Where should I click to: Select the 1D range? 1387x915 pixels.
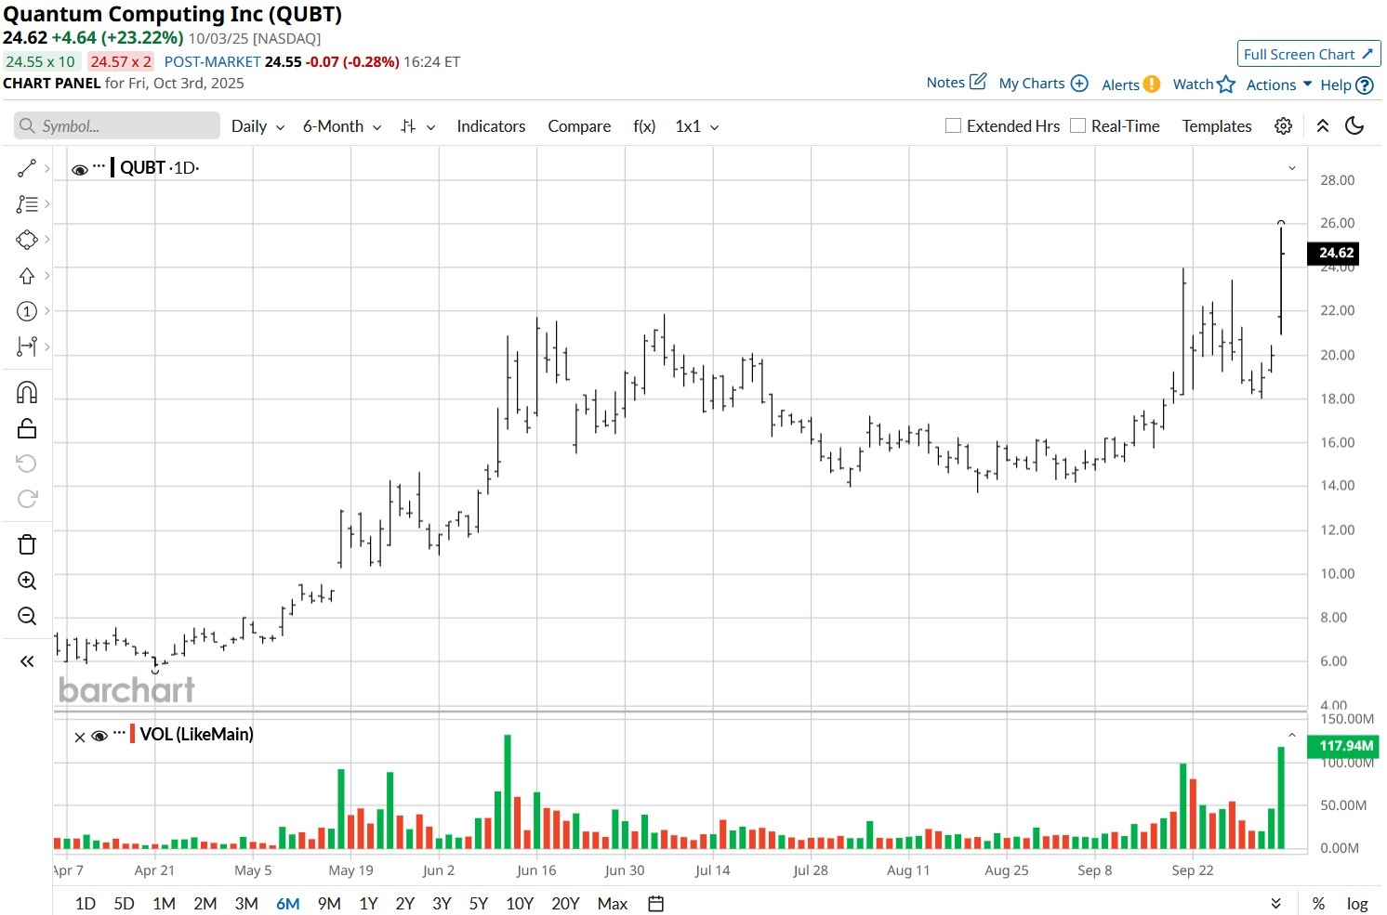86,904
